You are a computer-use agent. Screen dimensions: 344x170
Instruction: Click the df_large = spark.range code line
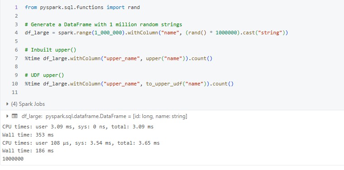[156, 33]
